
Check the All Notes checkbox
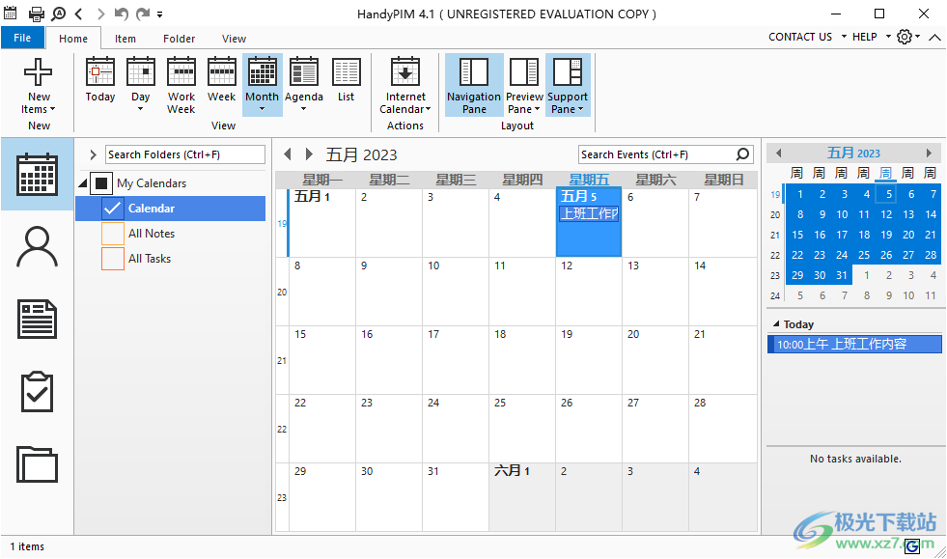tap(112, 234)
